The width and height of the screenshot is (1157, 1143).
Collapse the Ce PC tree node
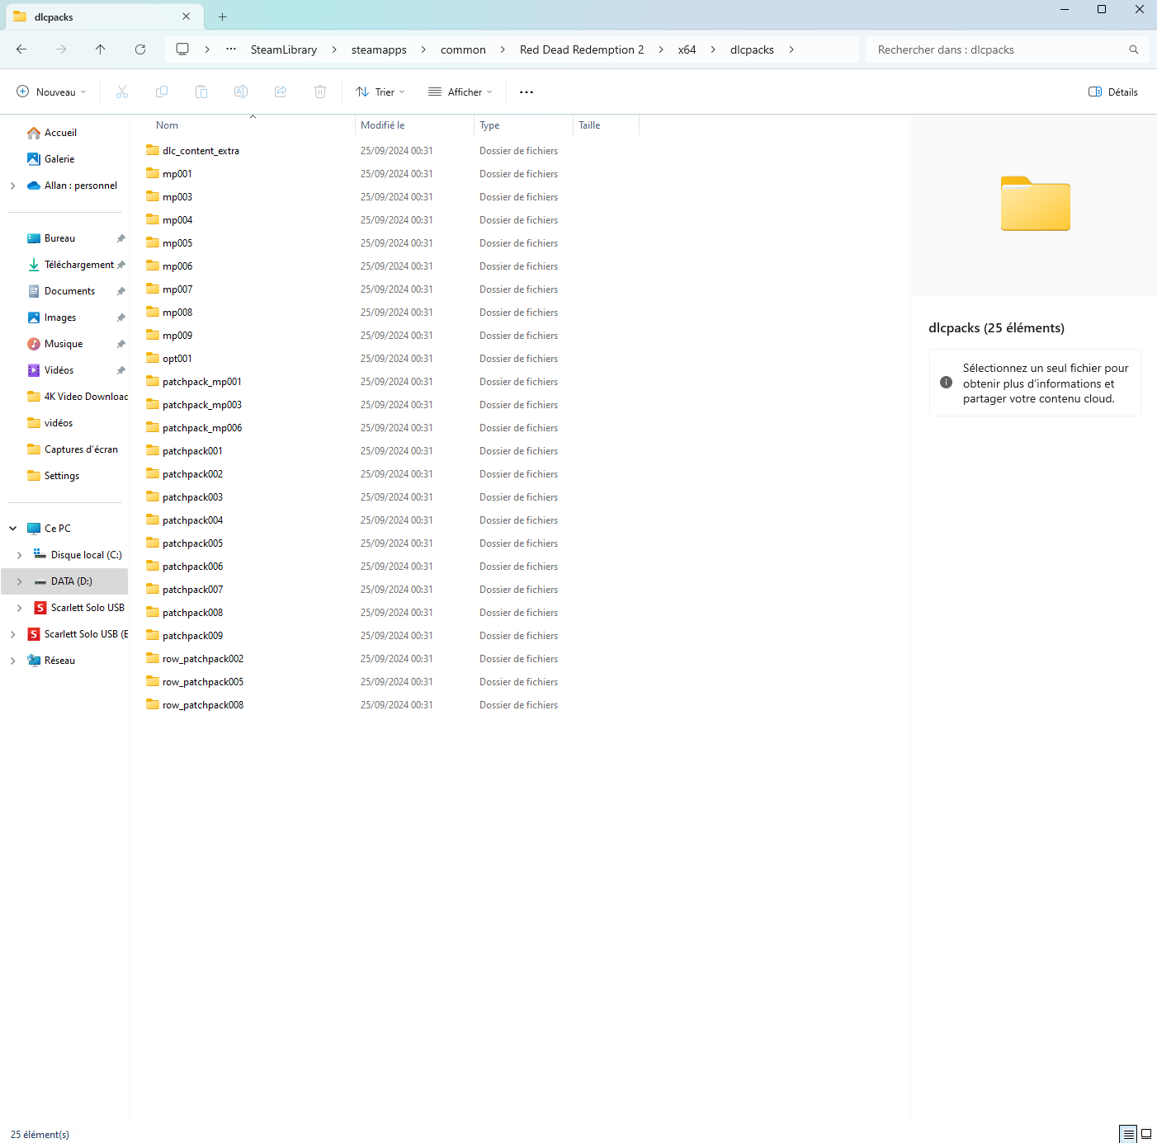12,529
